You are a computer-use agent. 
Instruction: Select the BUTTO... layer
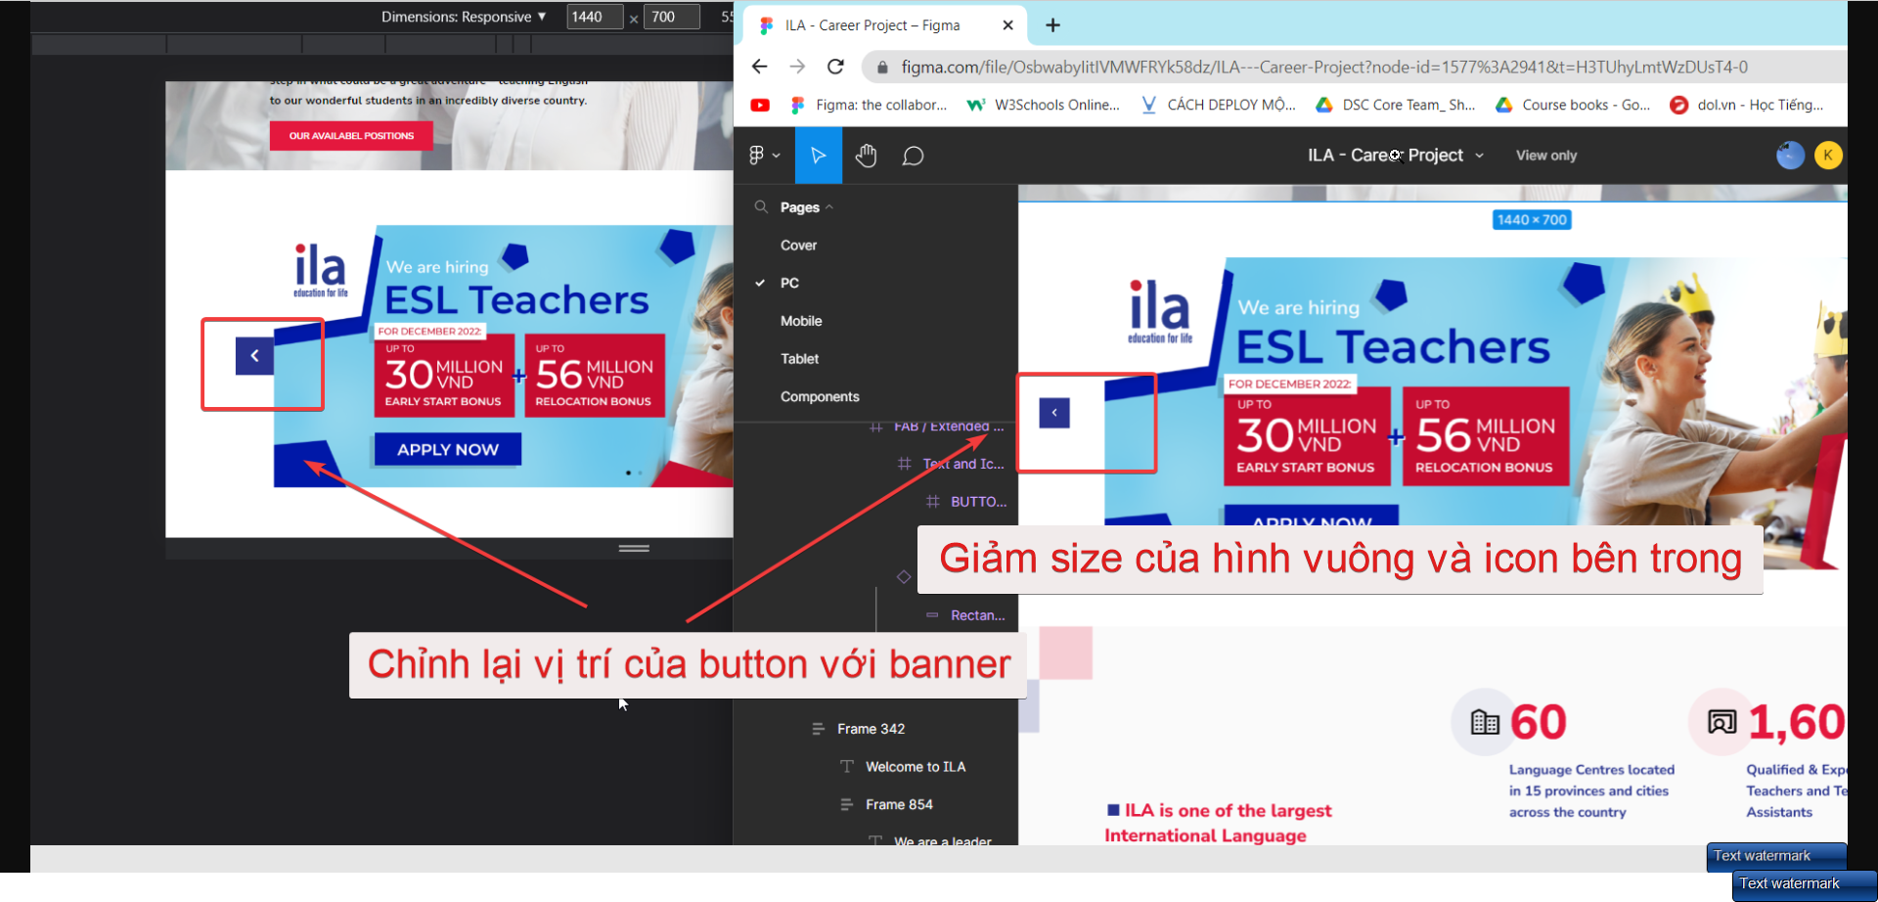(966, 502)
